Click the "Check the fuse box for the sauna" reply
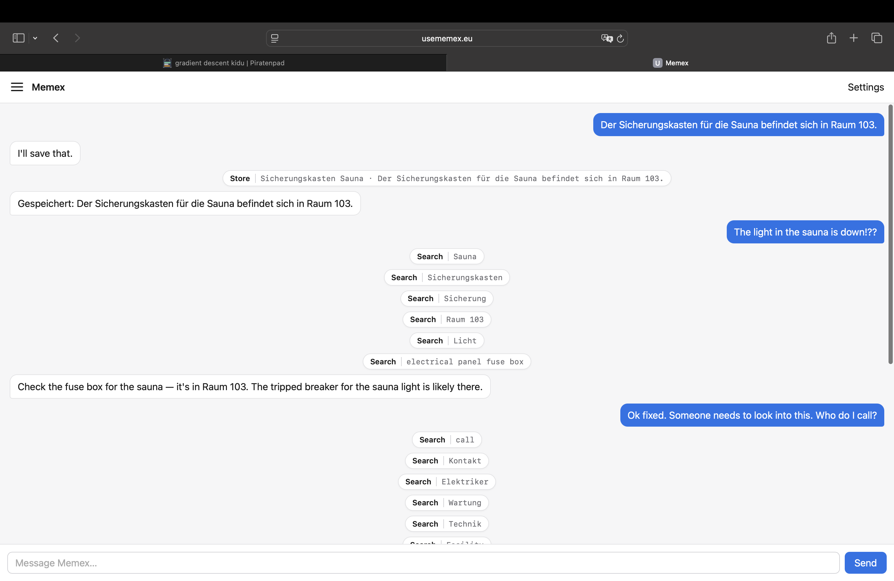 pos(250,387)
